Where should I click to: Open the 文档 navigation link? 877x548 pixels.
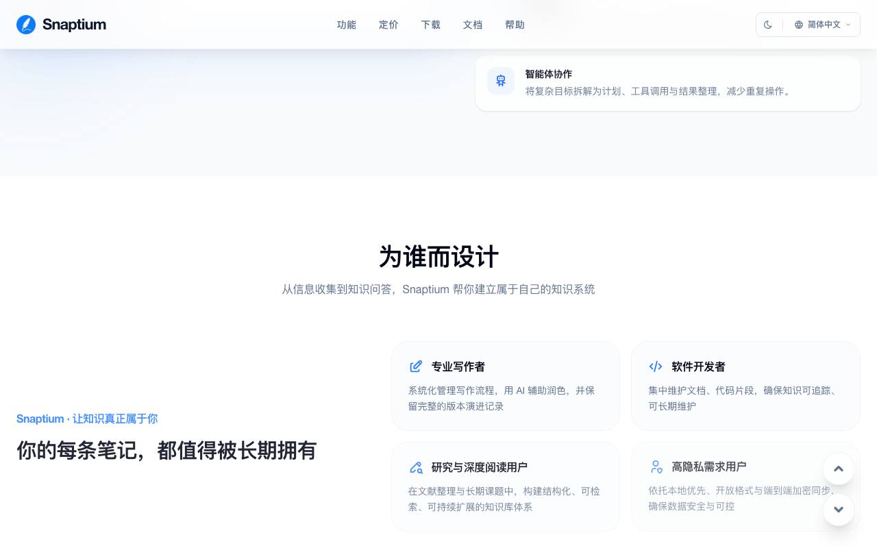coord(473,25)
